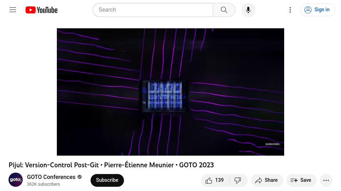Image resolution: width=341 pixels, height=191 pixels.
Task: Open the hamburger guide menu
Action: click(13, 10)
